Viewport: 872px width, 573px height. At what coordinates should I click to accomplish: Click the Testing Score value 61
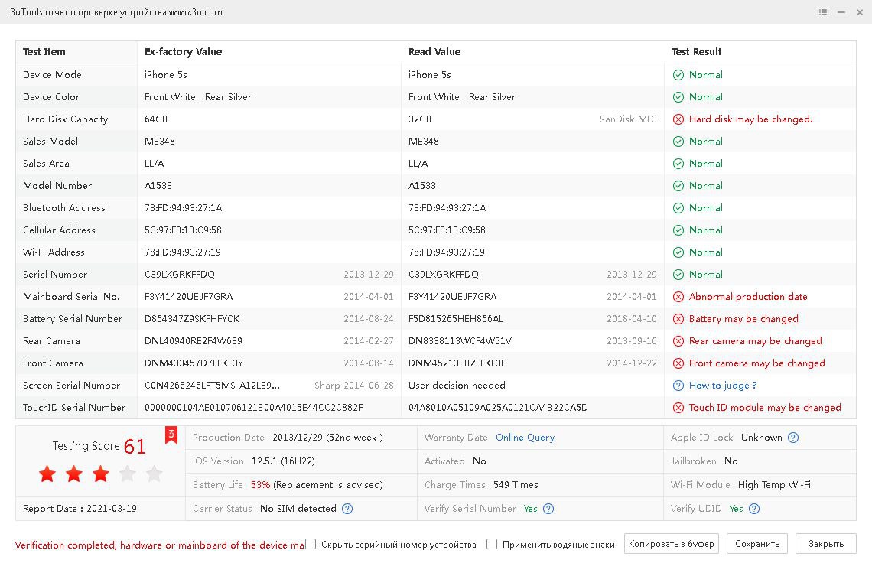135,446
